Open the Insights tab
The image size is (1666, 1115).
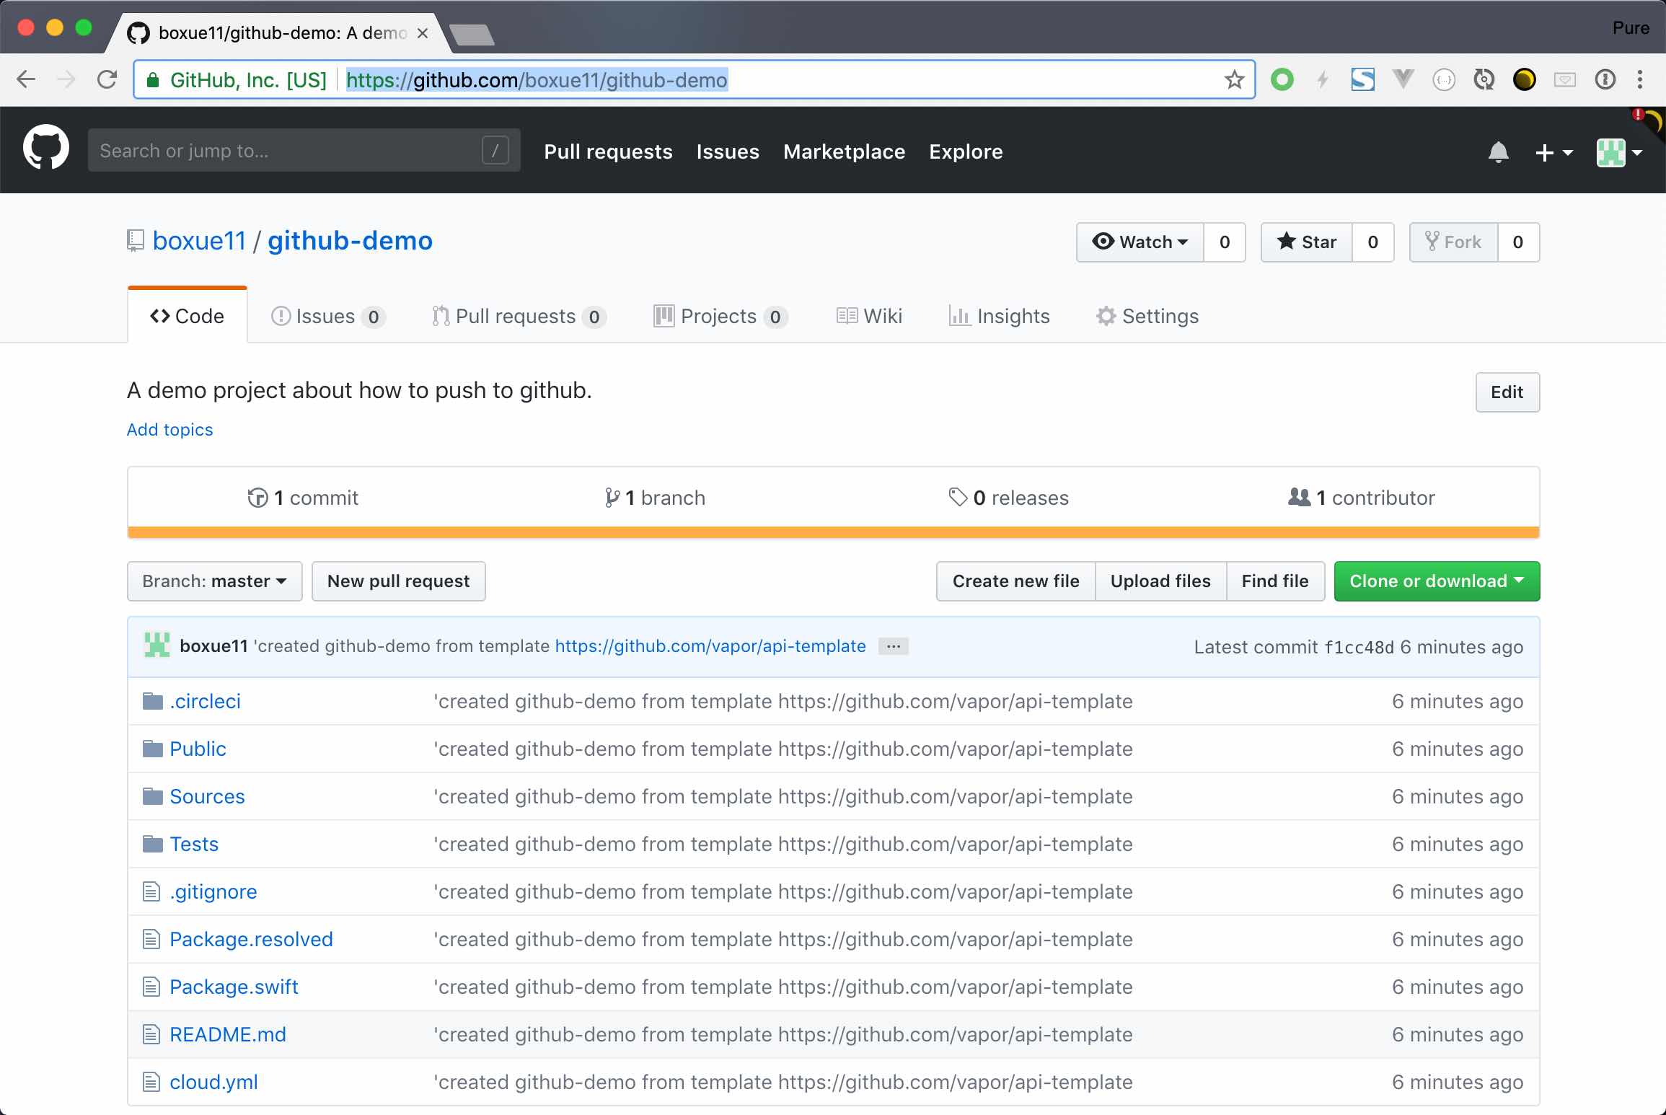point(999,316)
